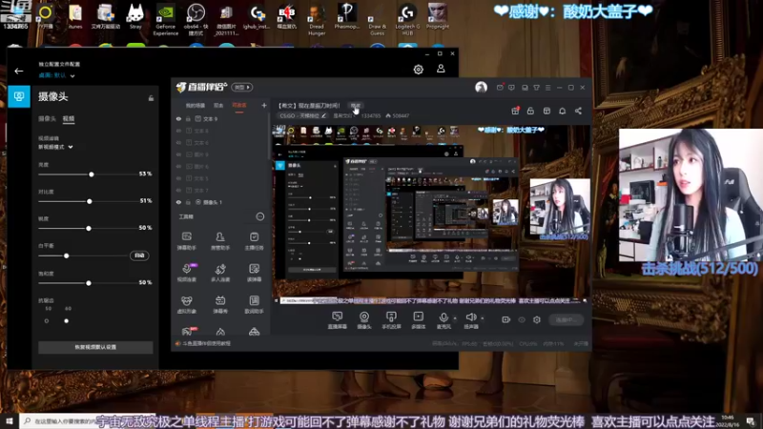Open settings gear in Logitech camera window
Viewport: 763px width, 429px height.
pyautogui.click(x=418, y=70)
